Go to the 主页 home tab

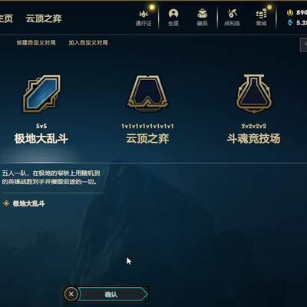tap(5, 18)
